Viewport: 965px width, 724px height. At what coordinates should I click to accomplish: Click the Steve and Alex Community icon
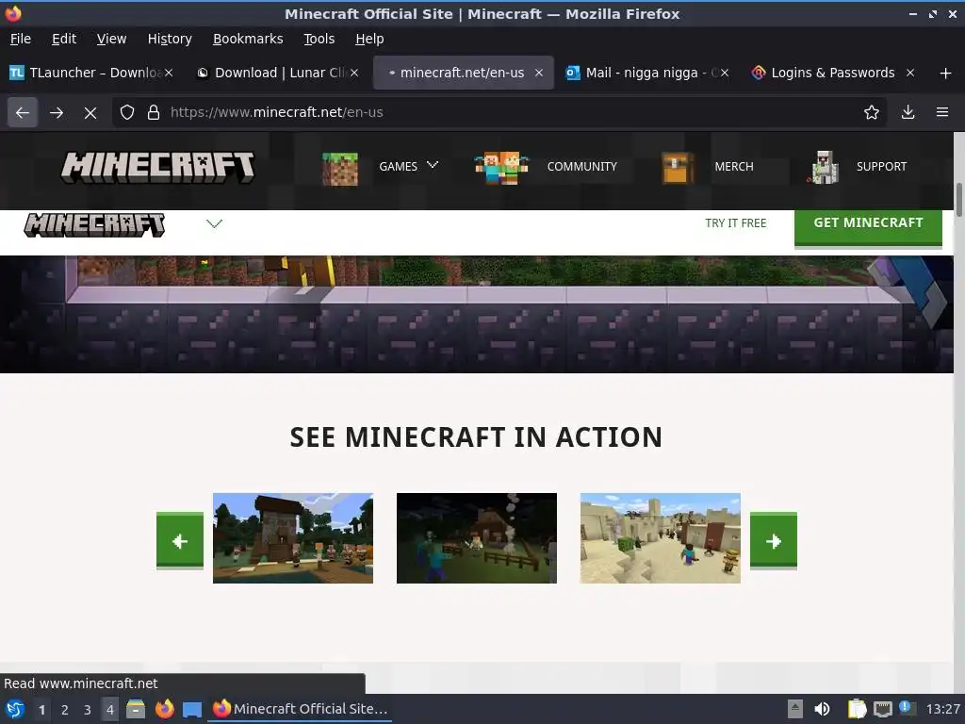pyautogui.click(x=501, y=168)
